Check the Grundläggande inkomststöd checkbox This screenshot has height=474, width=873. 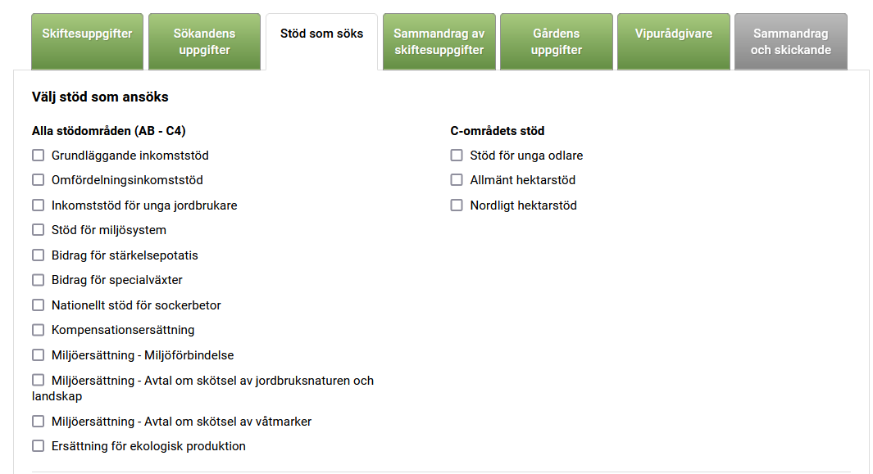(x=39, y=156)
